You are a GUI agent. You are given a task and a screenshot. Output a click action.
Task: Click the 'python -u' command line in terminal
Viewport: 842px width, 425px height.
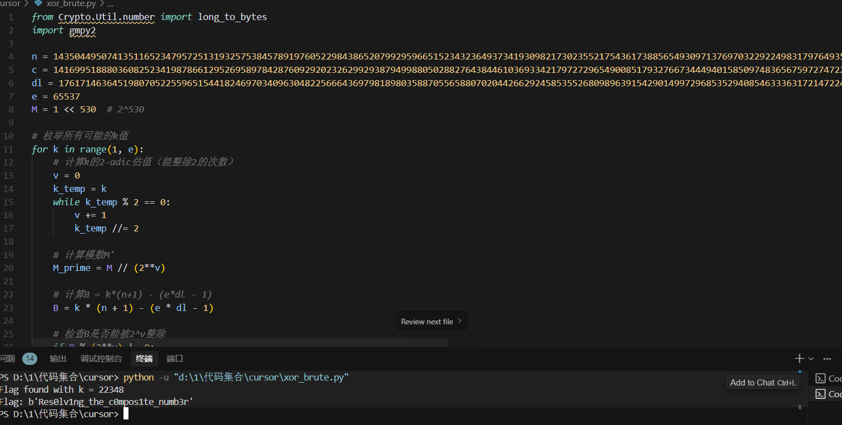click(236, 377)
